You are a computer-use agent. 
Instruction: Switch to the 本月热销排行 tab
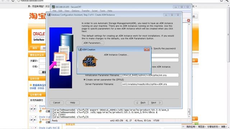(37, 100)
